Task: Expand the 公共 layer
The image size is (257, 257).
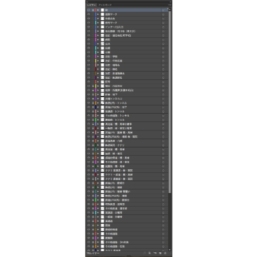Action: click(98, 44)
